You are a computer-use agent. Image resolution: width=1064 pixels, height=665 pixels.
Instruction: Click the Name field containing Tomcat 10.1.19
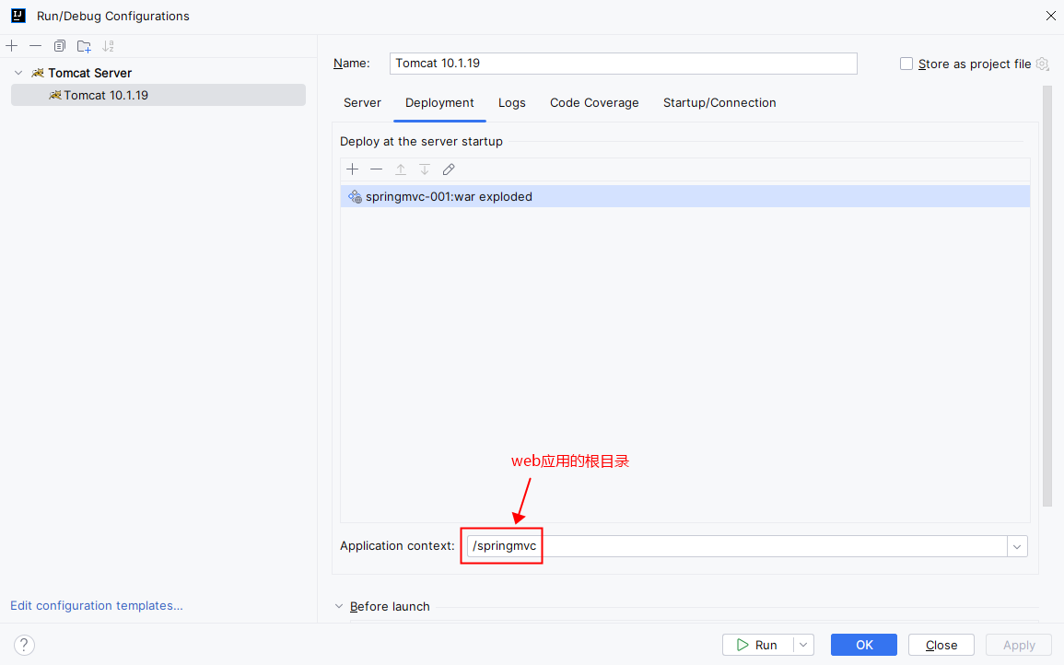point(623,64)
